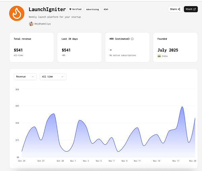202x171 pixels.
Task: Click the Verified badge
Action: point(75,9)
